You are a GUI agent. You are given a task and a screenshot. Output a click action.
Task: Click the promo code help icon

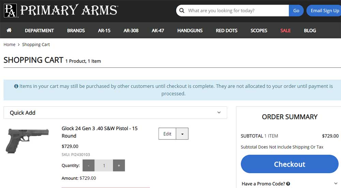click(x=288, y=184)
